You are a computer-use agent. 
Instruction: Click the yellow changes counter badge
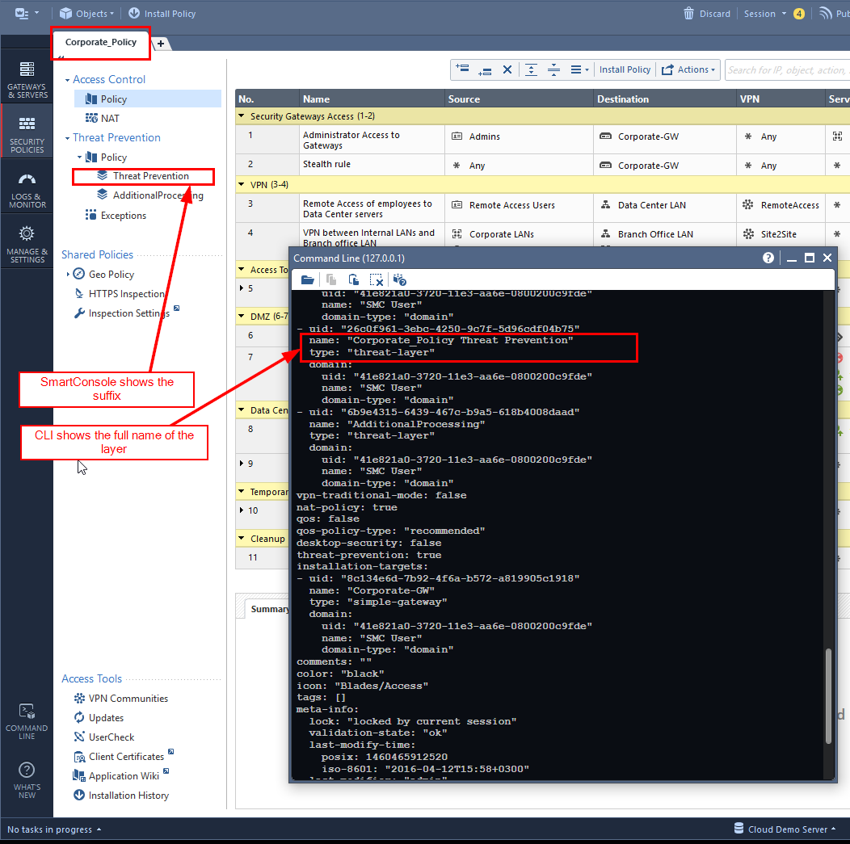pos(799,14)
